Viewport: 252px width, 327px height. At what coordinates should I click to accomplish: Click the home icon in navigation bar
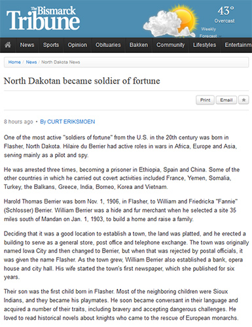click(x=8, y=45)
